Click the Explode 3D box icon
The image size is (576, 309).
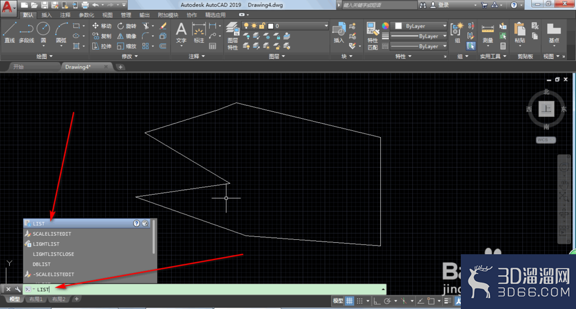click(163, 36)
